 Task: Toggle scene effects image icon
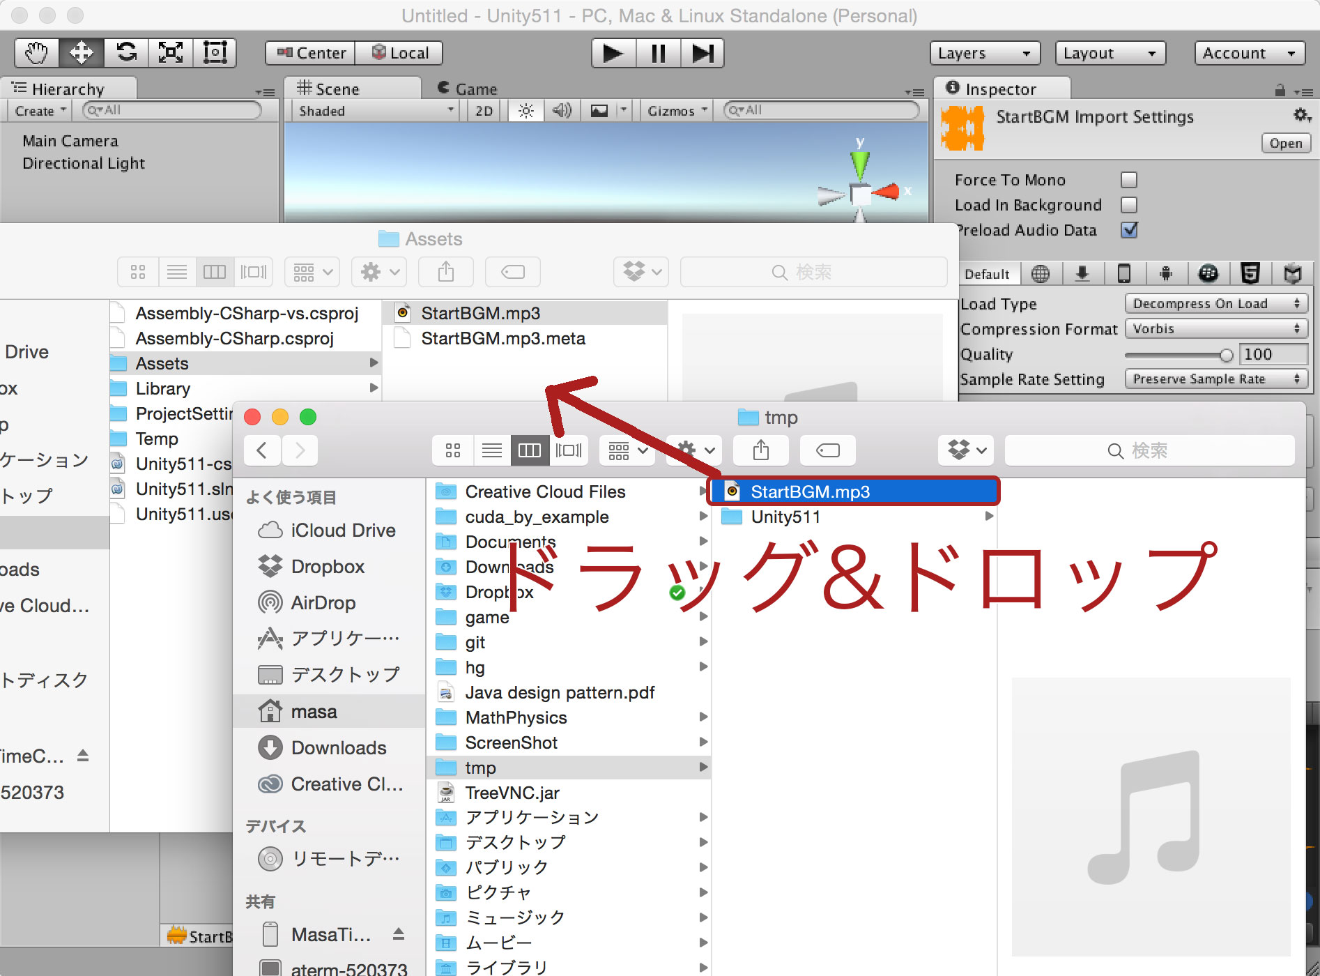599,111
